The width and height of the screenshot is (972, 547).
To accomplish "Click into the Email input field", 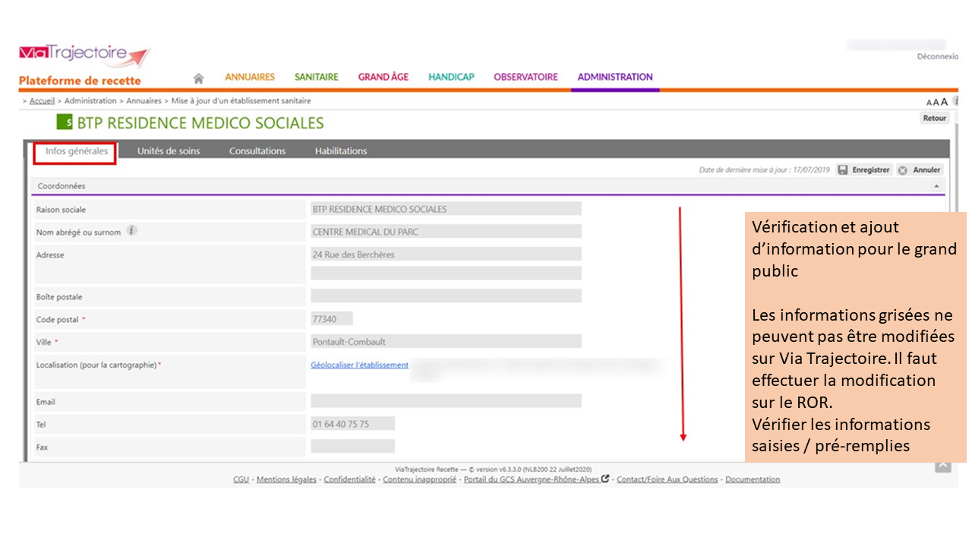I will [446, 400].
